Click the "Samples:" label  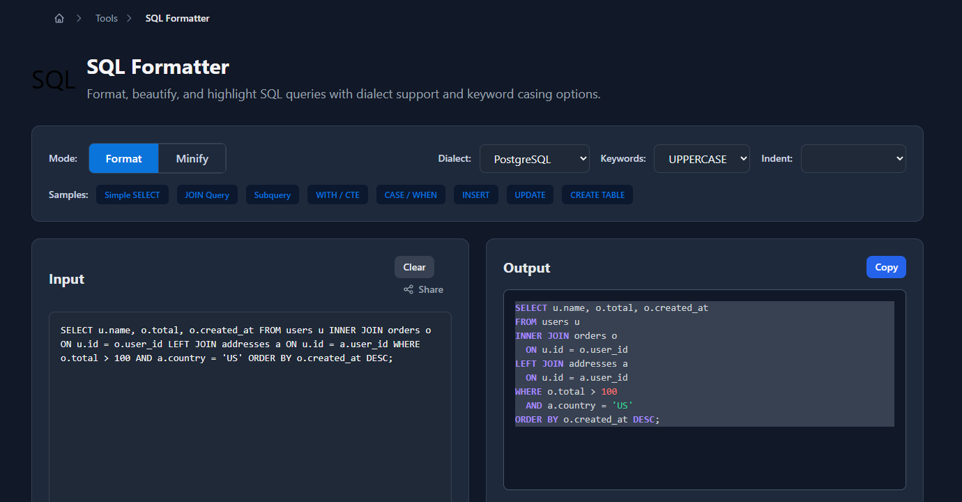point(68,195)
